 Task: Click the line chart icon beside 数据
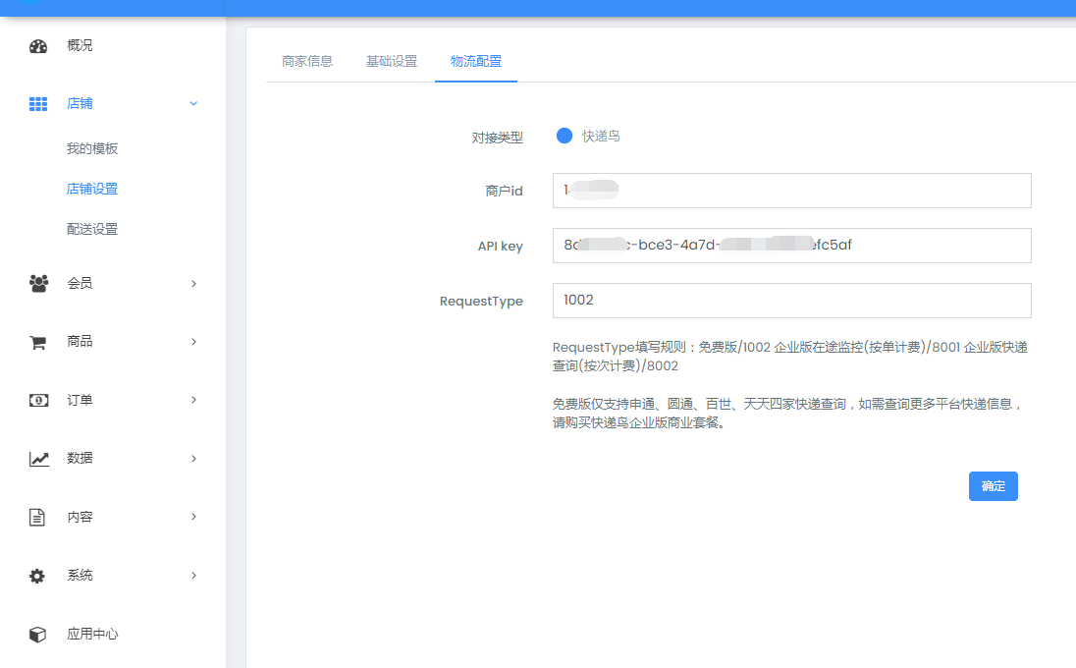coord(38,459)
